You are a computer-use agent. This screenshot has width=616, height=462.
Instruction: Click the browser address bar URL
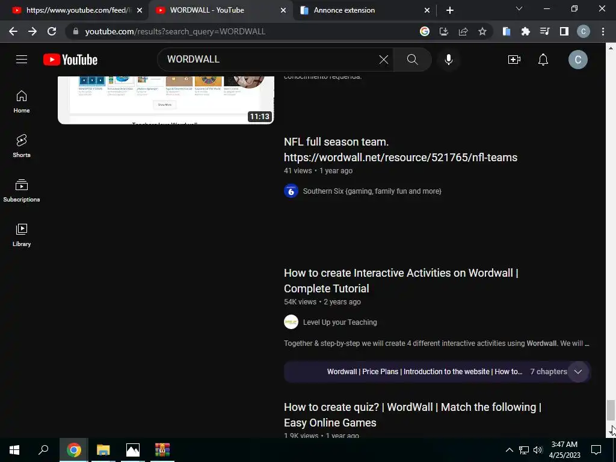click(175, 31)
